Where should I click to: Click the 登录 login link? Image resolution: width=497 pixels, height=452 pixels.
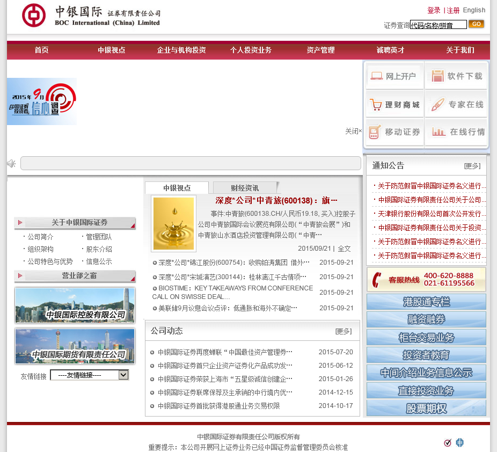[x=434, y=10]
